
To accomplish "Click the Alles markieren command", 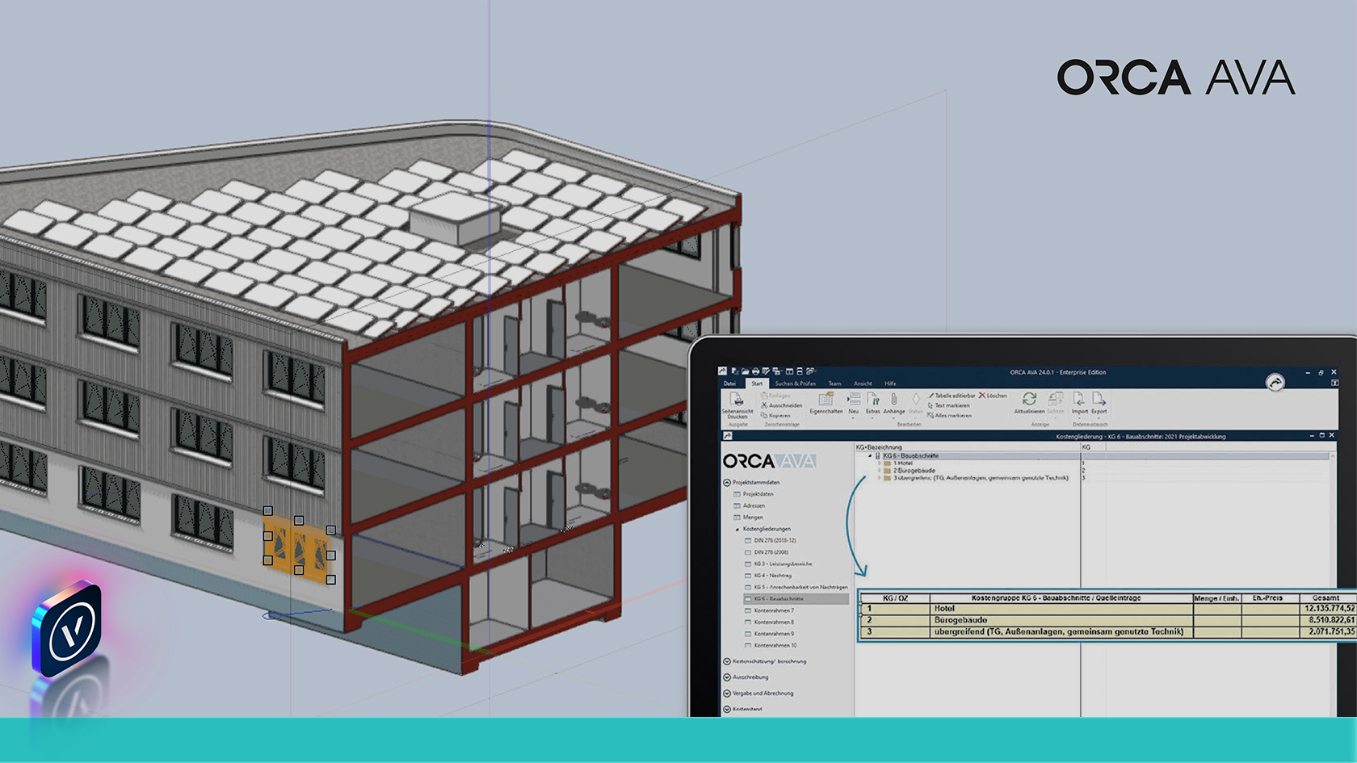I will click(949, 415).
